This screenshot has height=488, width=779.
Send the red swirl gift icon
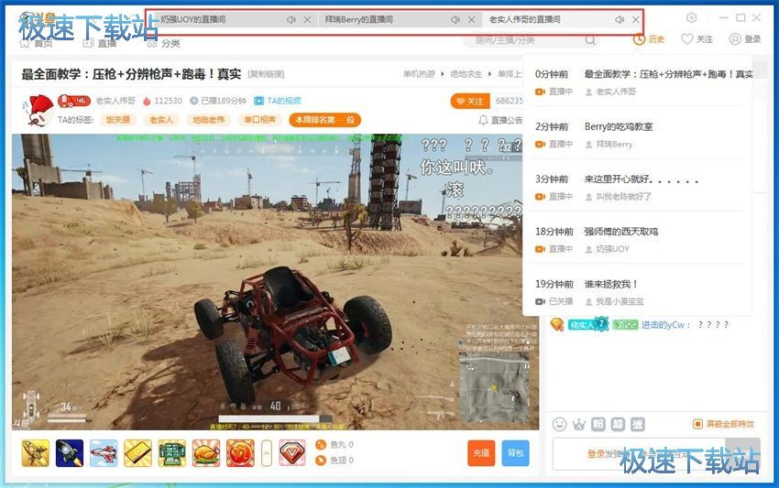click(x=240, y=453)
